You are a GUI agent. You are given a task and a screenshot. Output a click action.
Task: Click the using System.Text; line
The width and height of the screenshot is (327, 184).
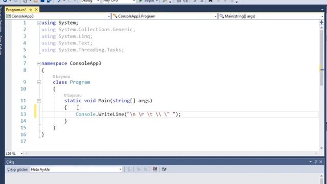point(67,43)
